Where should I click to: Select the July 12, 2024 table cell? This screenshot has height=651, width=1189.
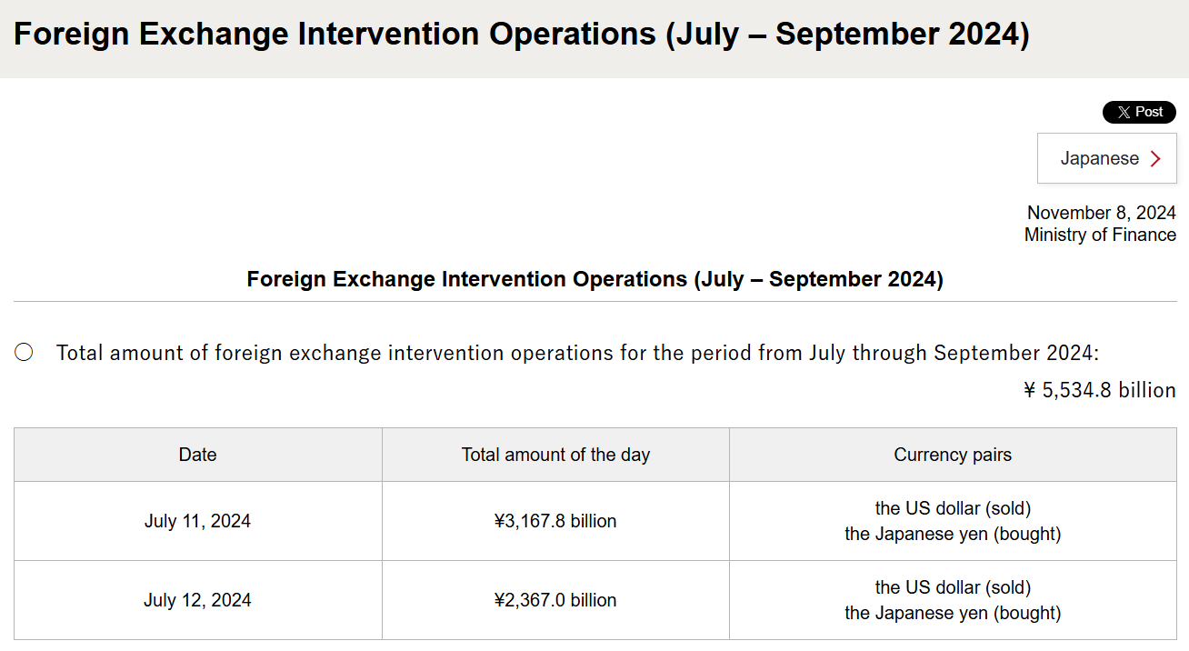198,600
